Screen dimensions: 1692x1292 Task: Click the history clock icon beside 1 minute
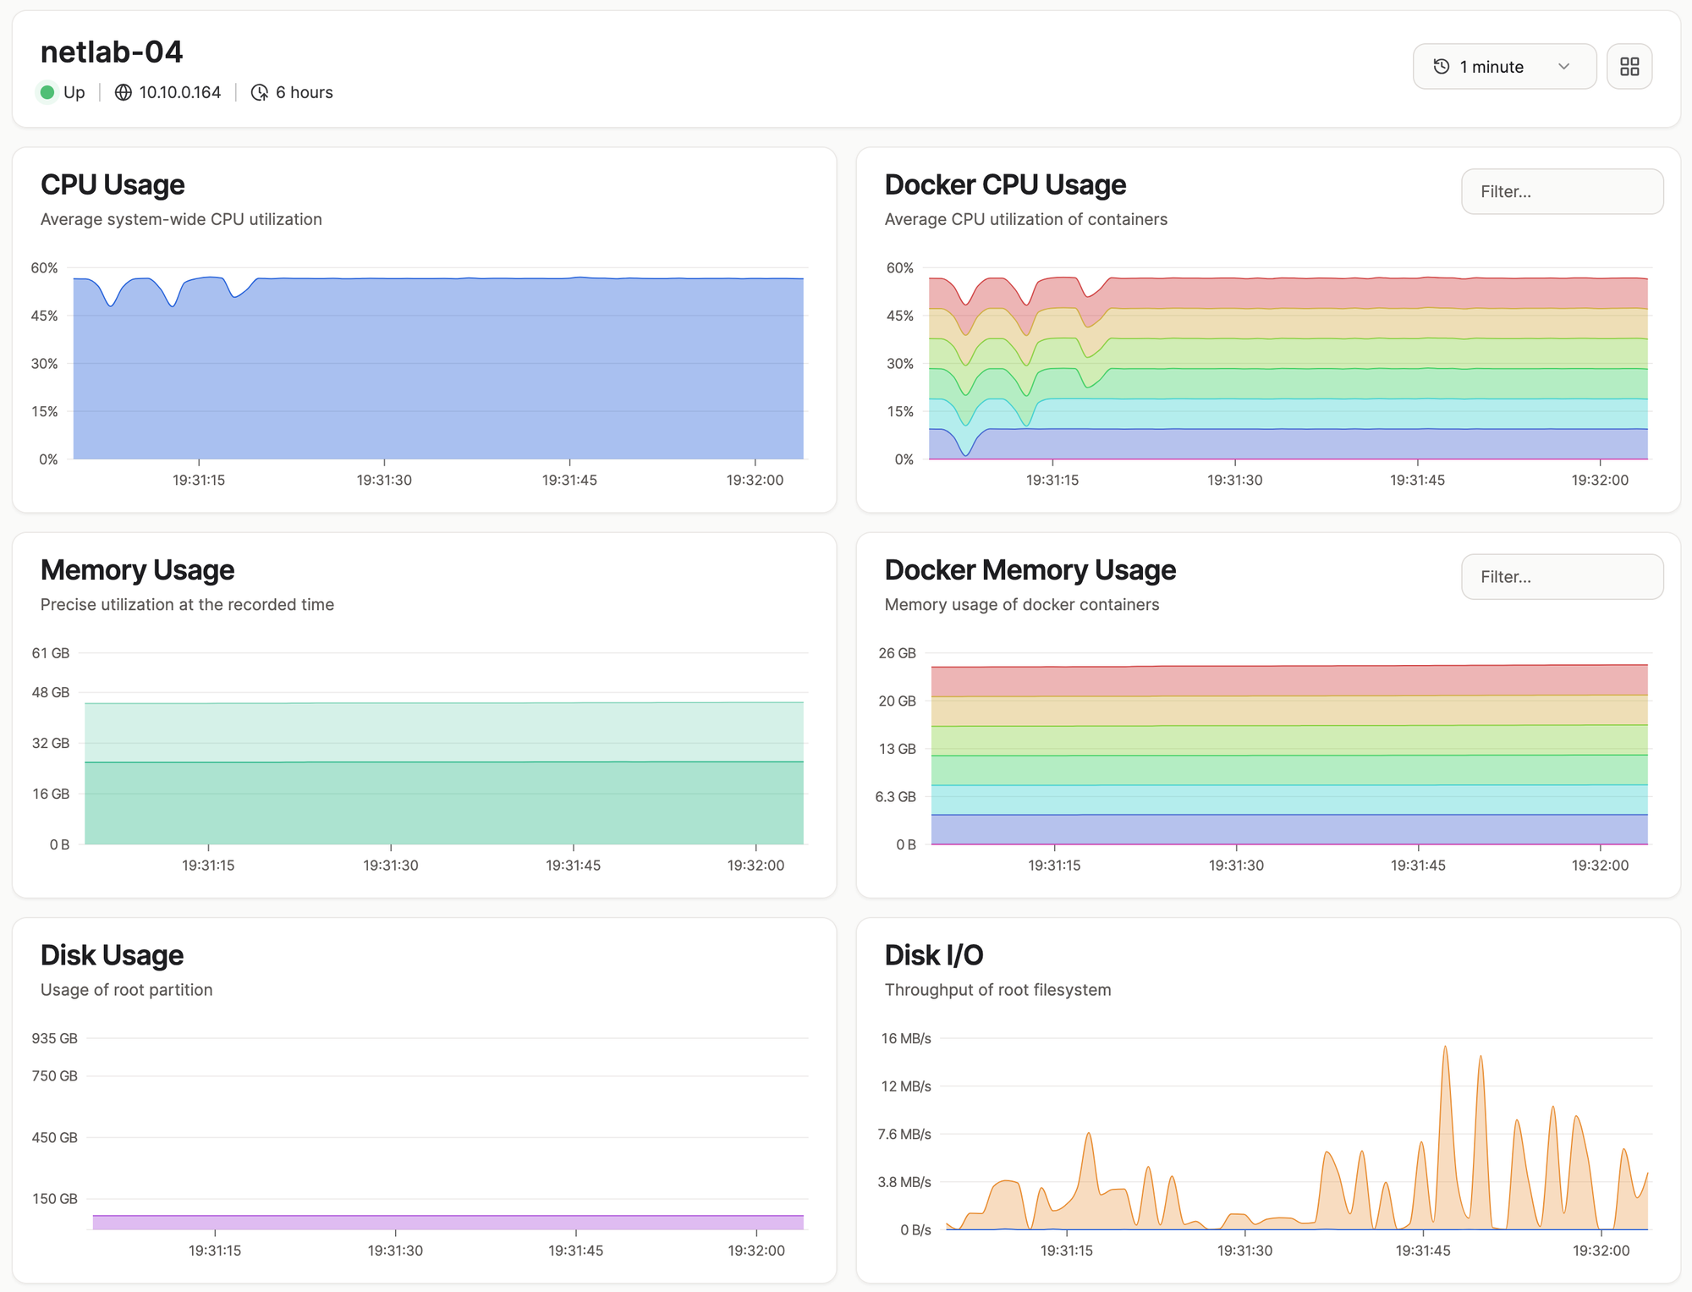tap(1442, 67)
